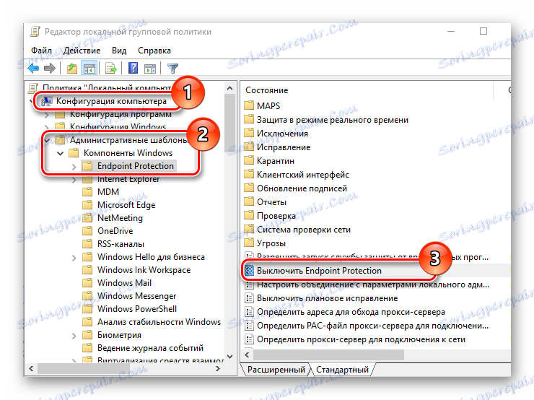Viewport: 534px width, 400px height.
Task: Click the Export list toolbar icon
Action: click(x=111, y=69)
